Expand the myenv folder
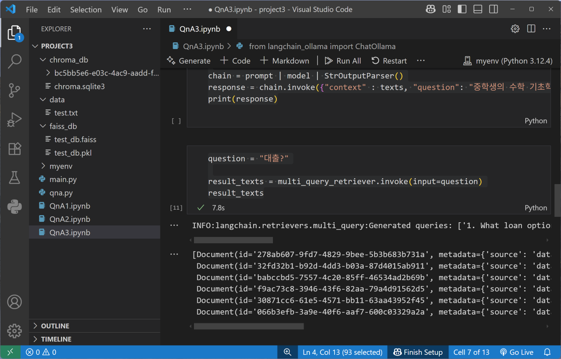This screenshot has width=561, height=359. 95,166
